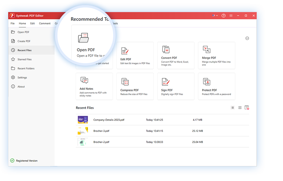This screenshot has width=283, height=181.
Task: Click the Sign PDF card title
Action: pos(167,90)
